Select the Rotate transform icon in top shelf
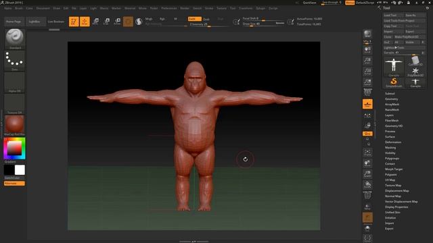This screenshot has height=243, width=433. point(117,22)
